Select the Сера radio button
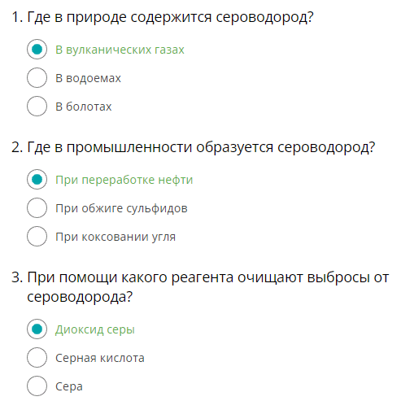The height and width of the screenshot is (401, 401). coord(37,386)
